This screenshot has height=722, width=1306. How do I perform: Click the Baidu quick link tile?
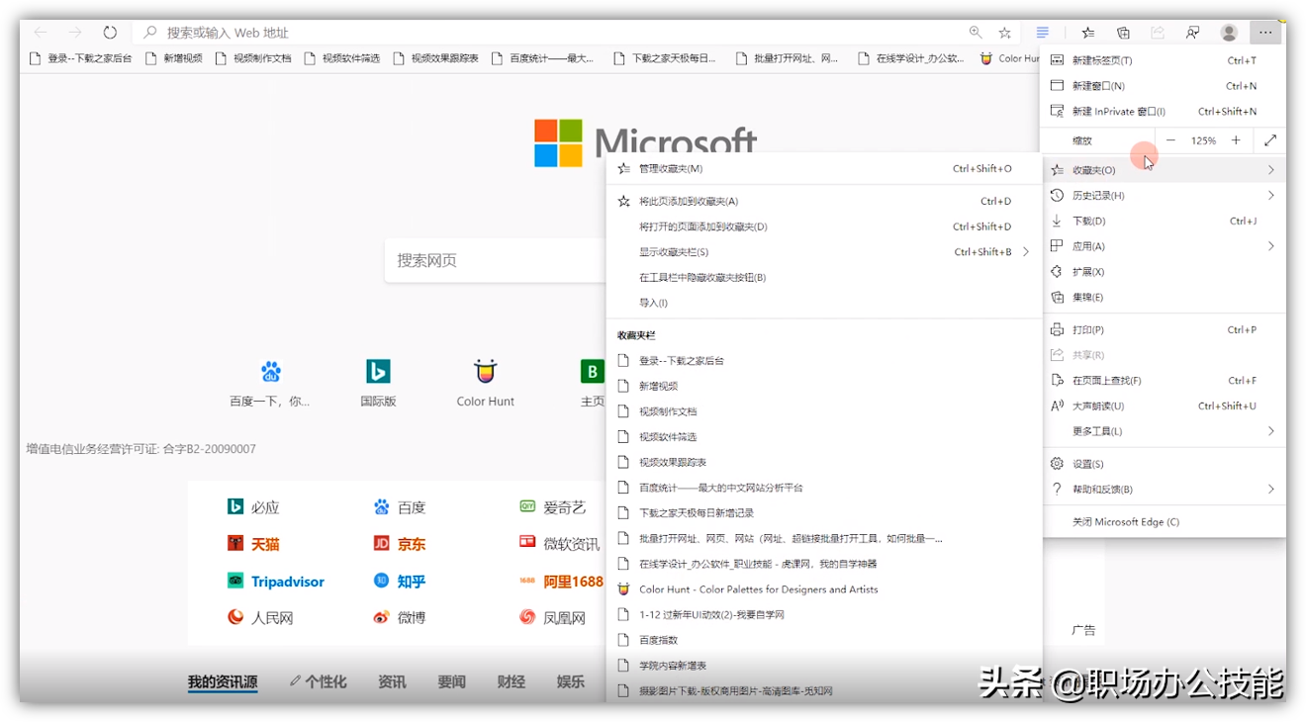(270, 383)
